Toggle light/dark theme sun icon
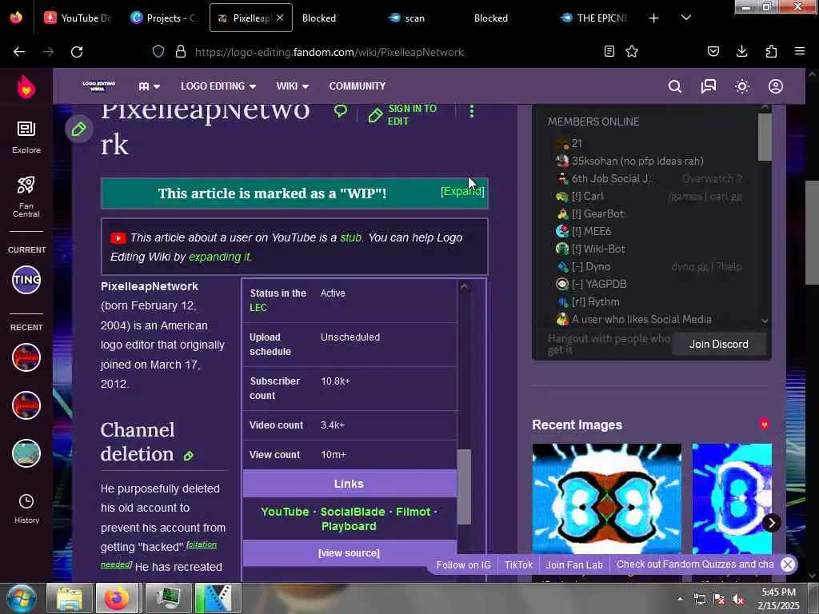This screenshot has width=819, height=614. [742, 86]
